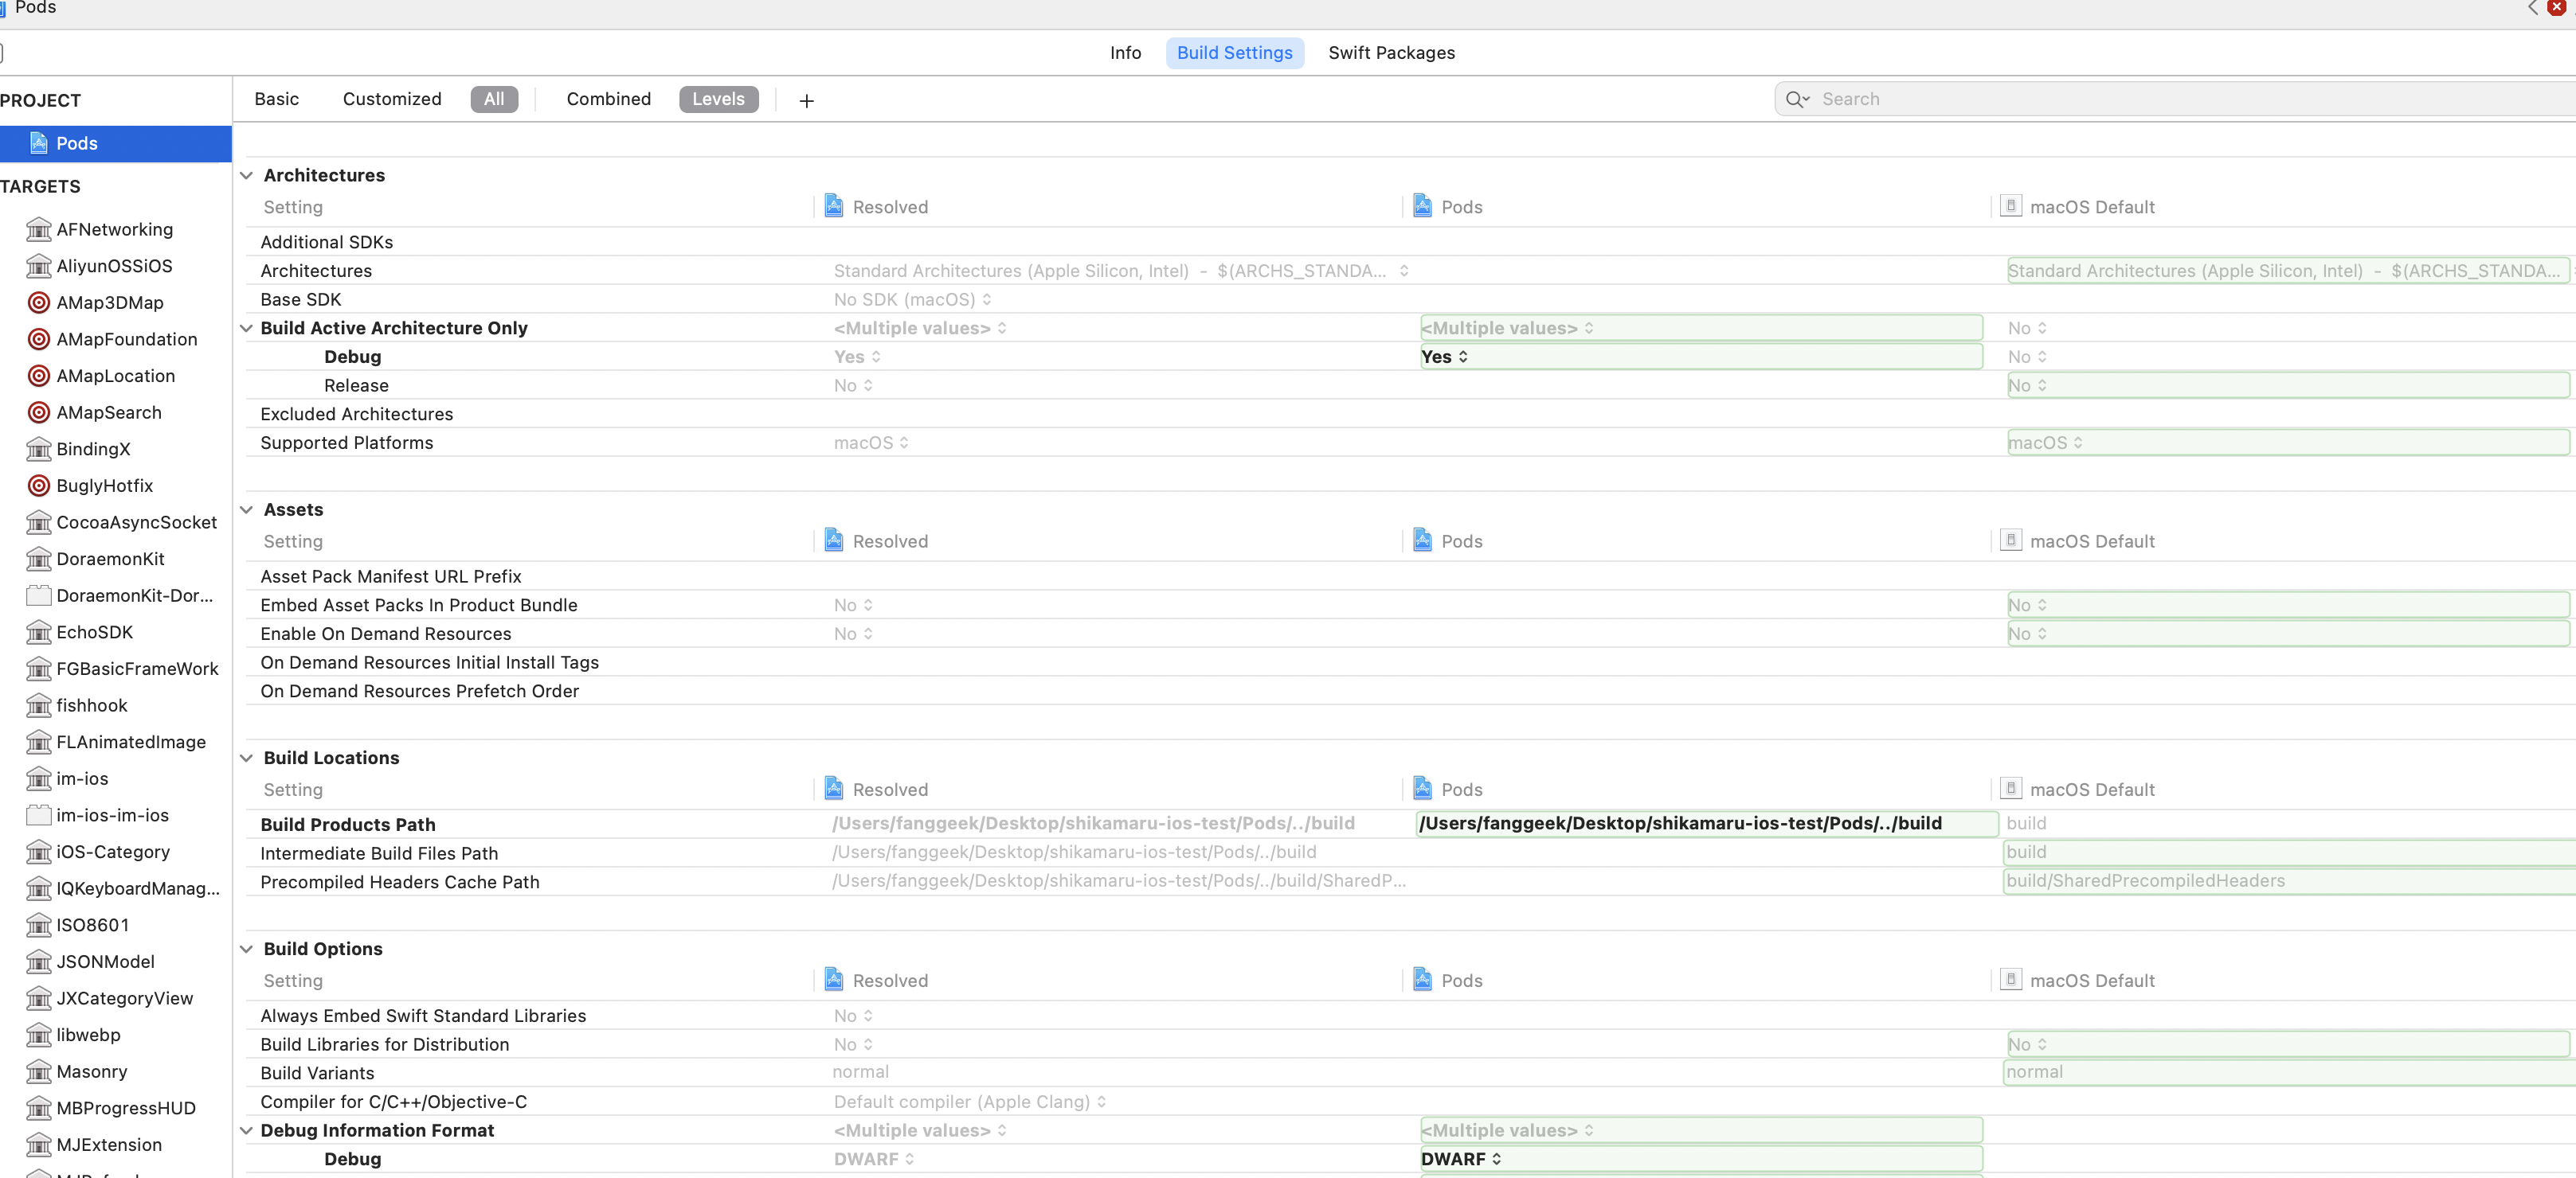Screen dimensions: 2576x1178
Task: Switch to Combined view mode
Action: [608, 99]
